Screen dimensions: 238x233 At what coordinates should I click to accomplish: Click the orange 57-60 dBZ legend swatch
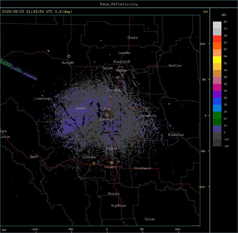click(x=217, y=46)
